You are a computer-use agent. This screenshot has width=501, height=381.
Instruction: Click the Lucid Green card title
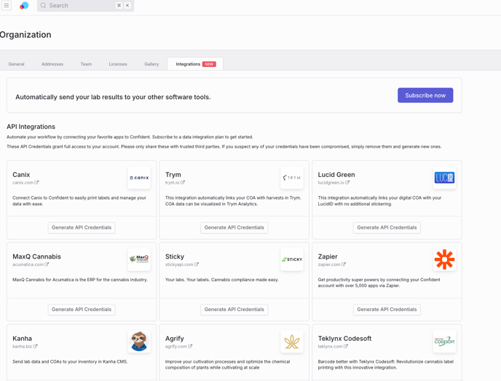coord(336,175)
